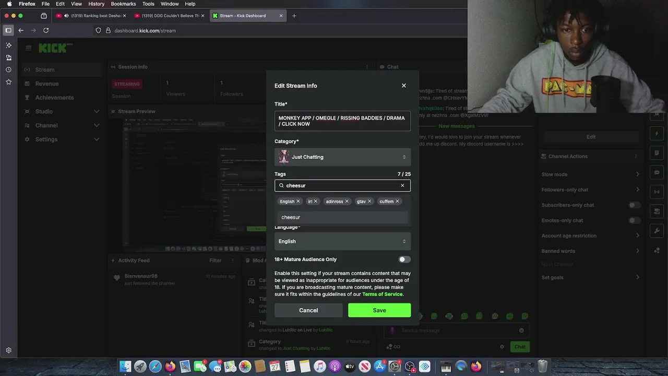Open Podcasts from the Dock
The width and height of the screenshot is (668, 376).
point(335,367)
